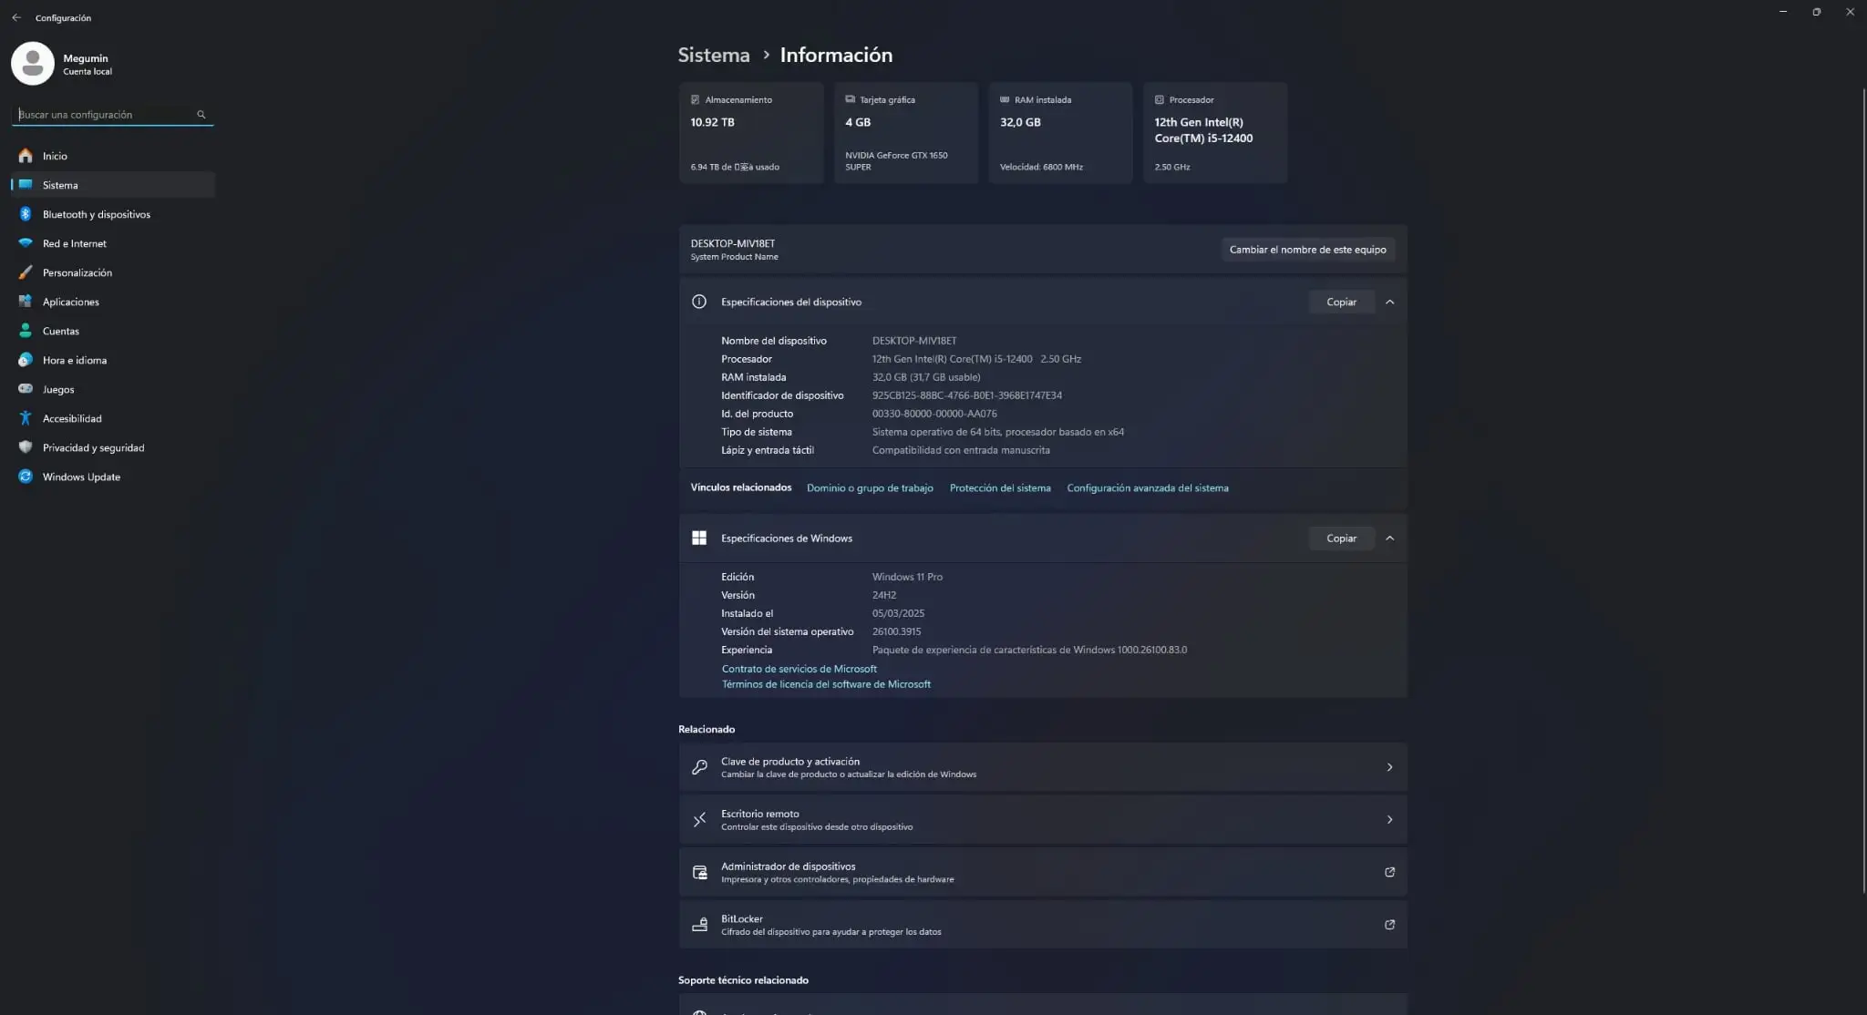1867x1015 pixels.
Task: Open Escritorio remoto chevron
Action: click(x=1389, y=820)
